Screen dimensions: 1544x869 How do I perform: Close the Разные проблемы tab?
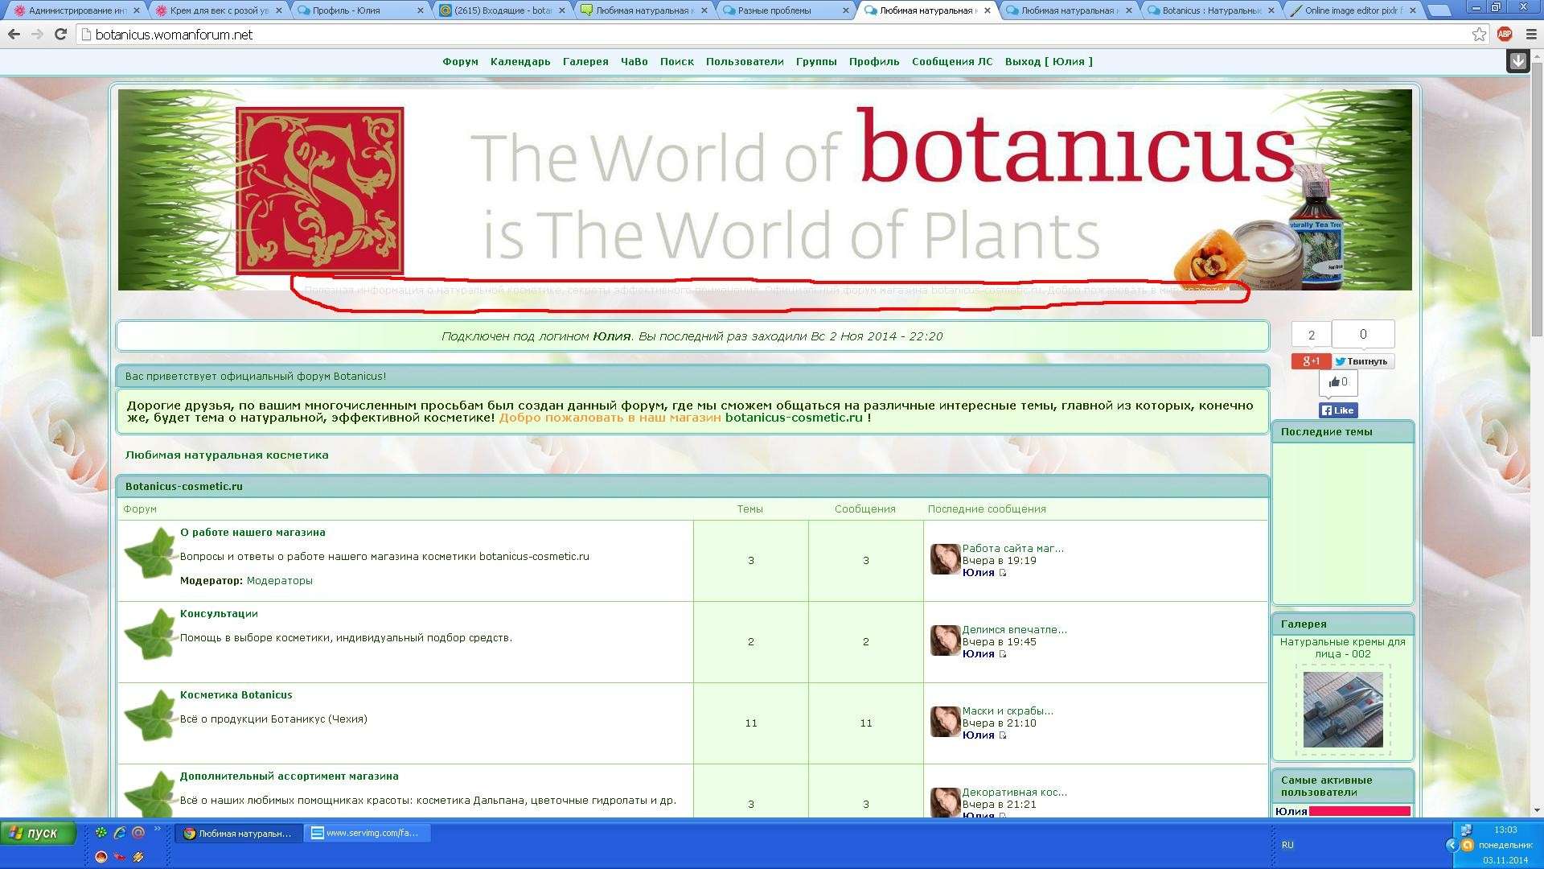[845, 10]
